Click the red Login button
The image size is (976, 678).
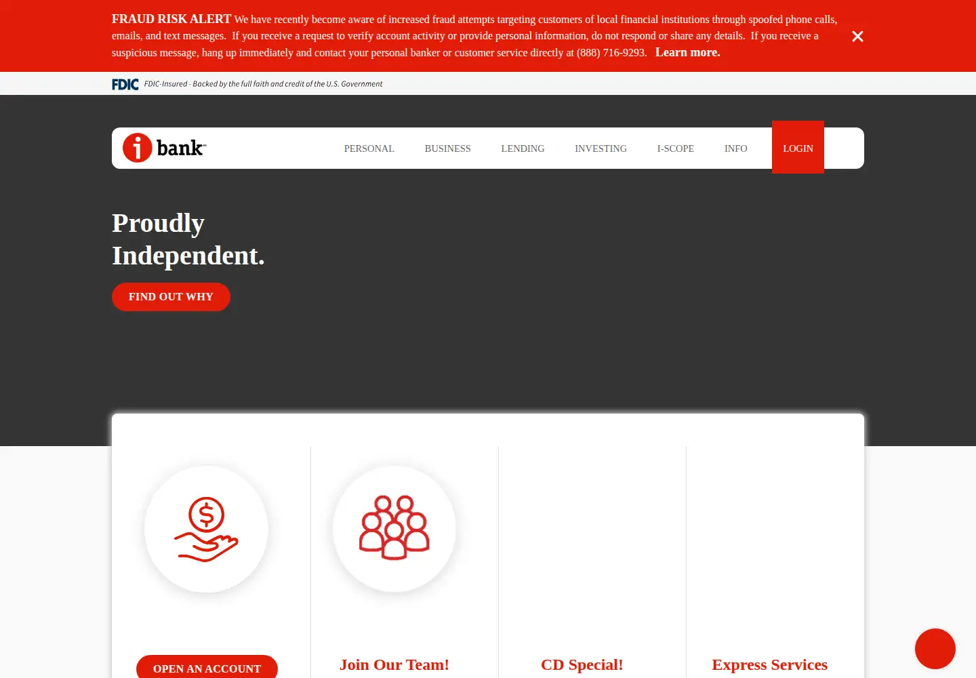pos(798,147)
